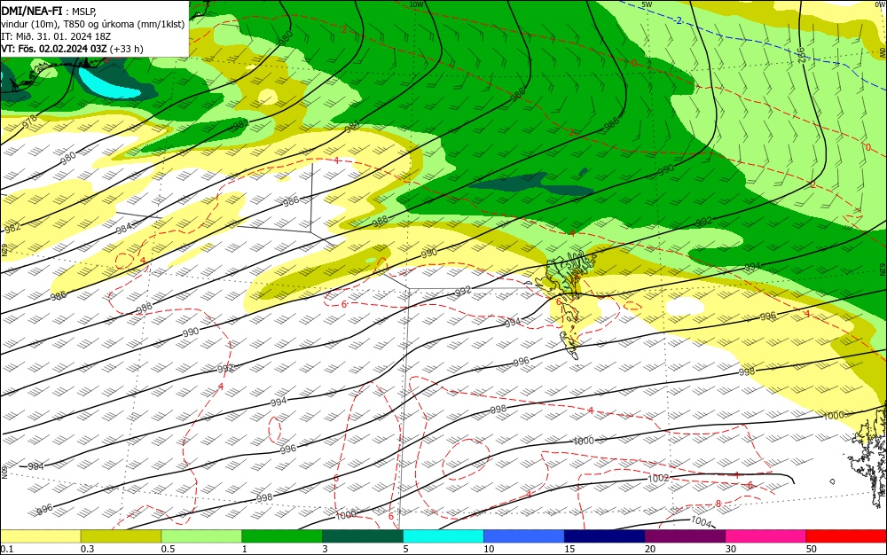887x555 pixels.
Task: Choose the purple 20–30 legend swatch
Action: 685,536
